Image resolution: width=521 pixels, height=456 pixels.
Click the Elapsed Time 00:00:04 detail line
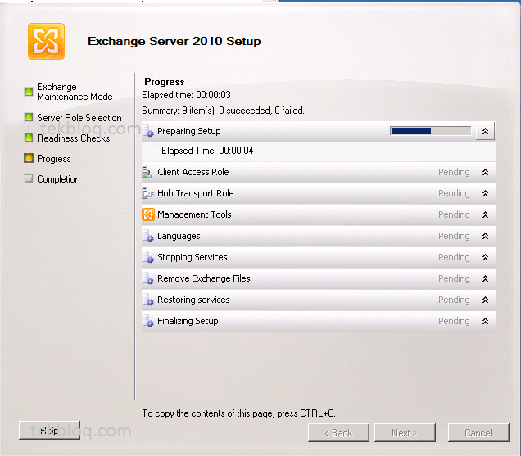click(207, 151)
